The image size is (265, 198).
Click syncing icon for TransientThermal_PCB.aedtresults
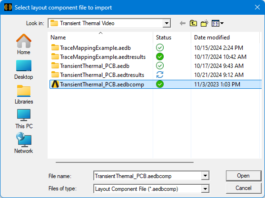[160, 75]
